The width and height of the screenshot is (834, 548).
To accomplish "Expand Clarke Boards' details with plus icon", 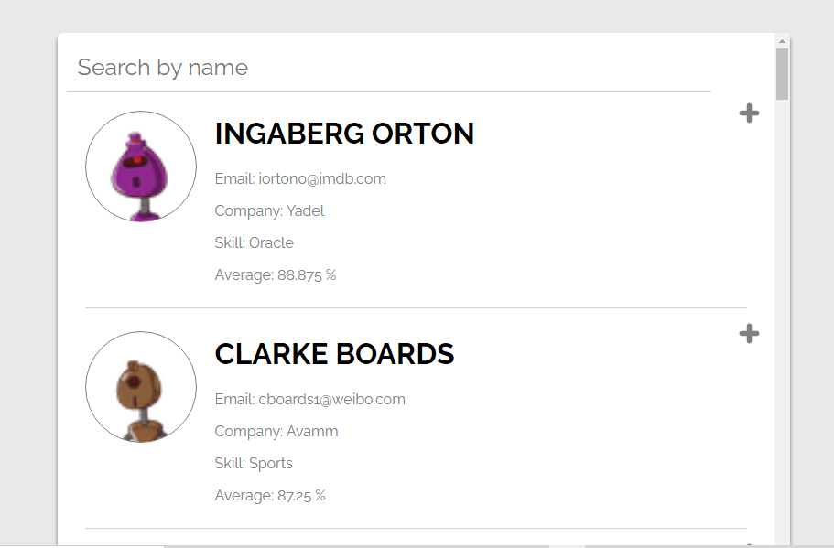I will (749, 334).
